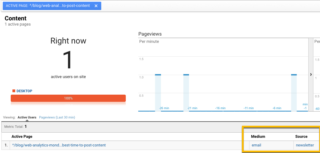Switch to the Active Users view
Image resolution: width=320 pixels, height=153 pixels.
click(x=27, y=117)
